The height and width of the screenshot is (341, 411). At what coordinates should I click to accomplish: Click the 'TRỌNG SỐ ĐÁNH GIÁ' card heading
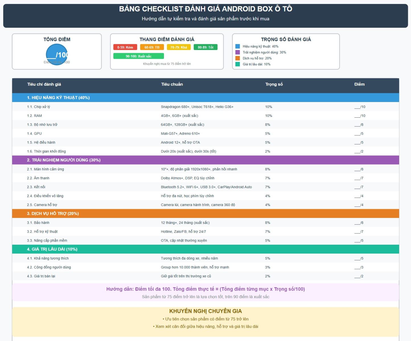(286, 39)
